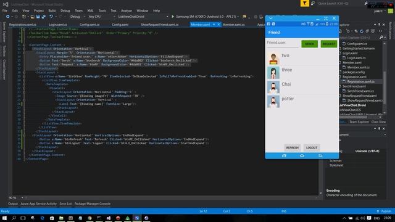Click the Visual Studio taskbar icon
The width and height of the screenshot is (395, 222).
point(109,218)
